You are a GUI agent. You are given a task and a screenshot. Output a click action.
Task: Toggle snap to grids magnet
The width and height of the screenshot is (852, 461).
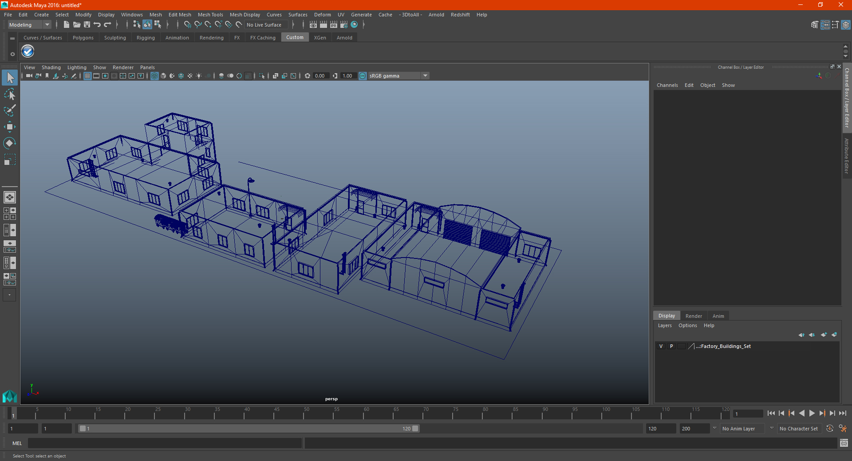187,25
